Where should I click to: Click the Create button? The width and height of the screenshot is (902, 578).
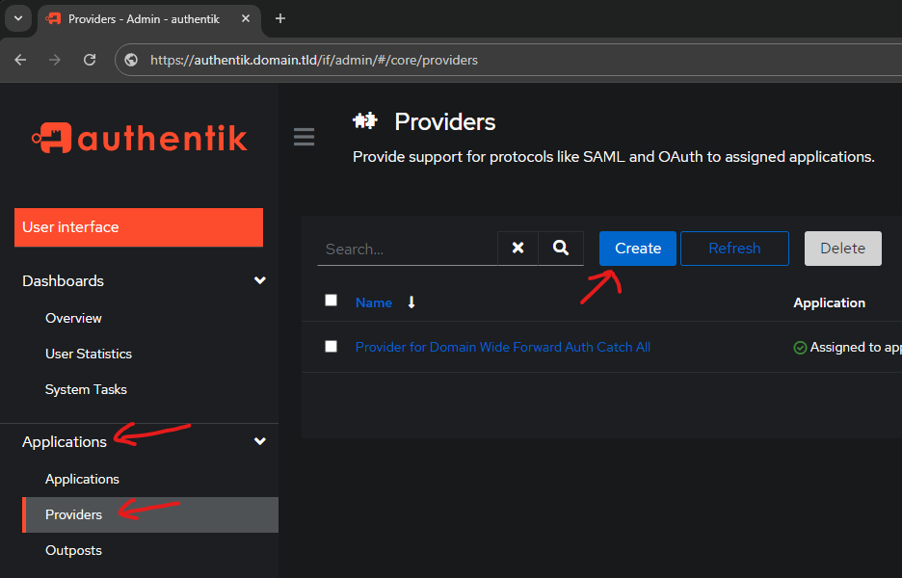point(638,249)
